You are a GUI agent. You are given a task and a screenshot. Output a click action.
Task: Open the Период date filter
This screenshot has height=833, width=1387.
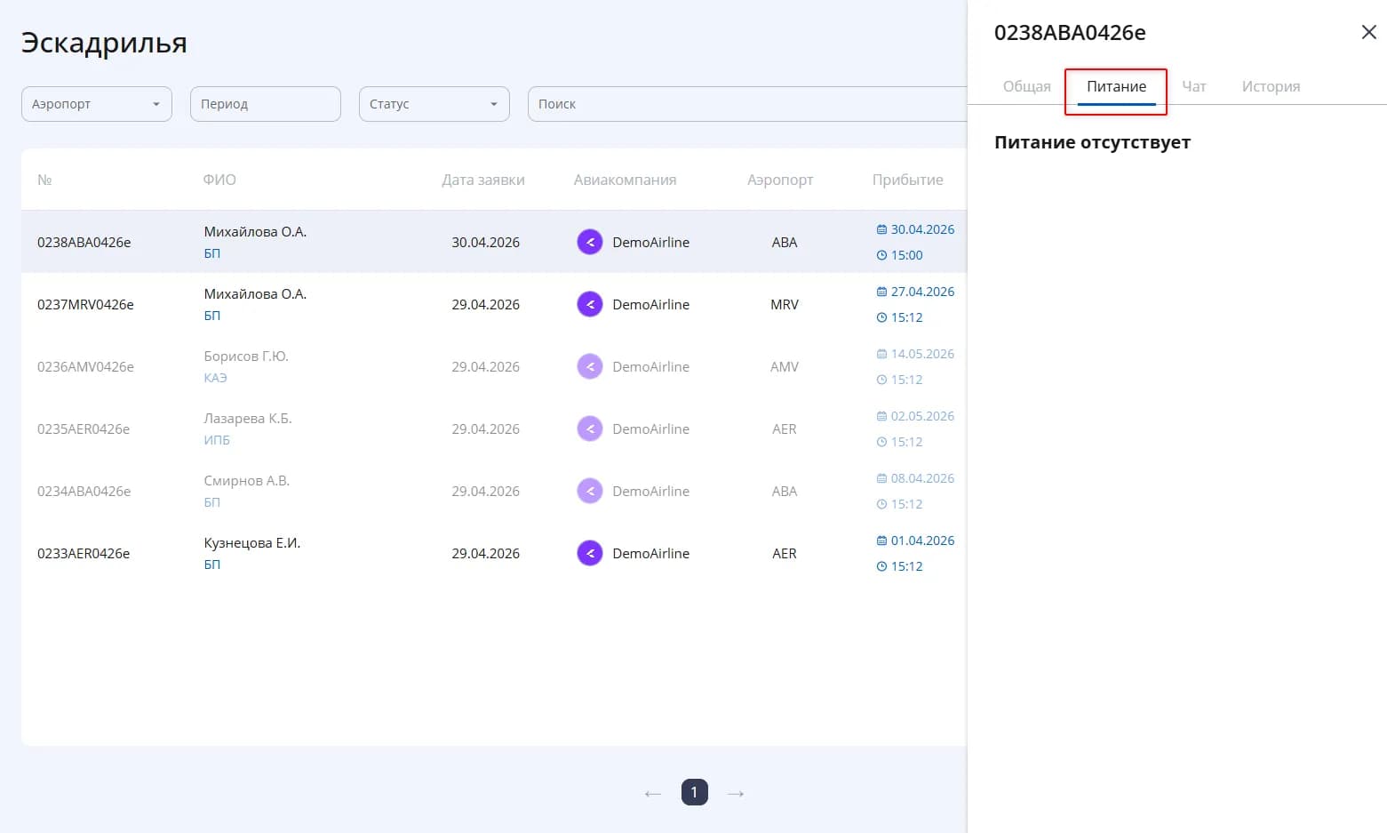click(x=266, y=104)
